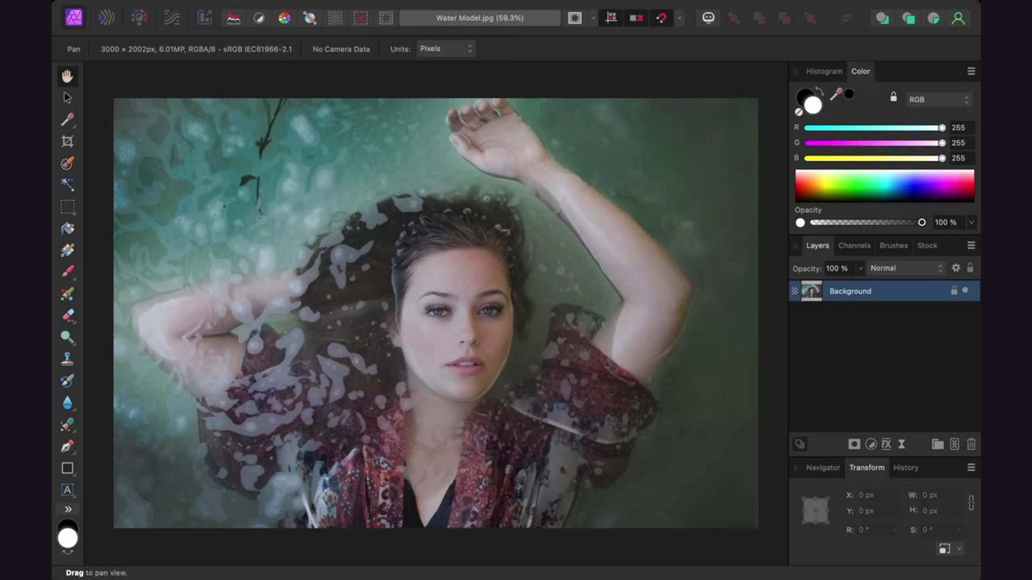Select the Erase Brush tool
Image resolution: width=1032 pixels, height=580 pixels.
point(67,316)
